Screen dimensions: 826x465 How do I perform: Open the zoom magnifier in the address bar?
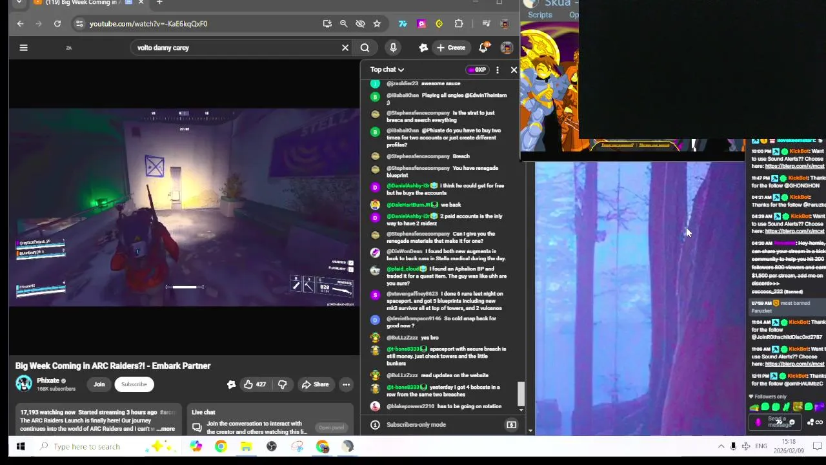coord(343,24)
